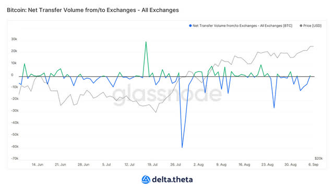Click the $20k price axis label

point(318,159)
